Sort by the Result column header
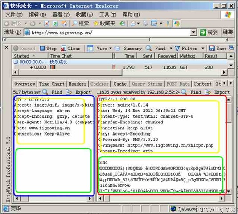Image resolution: width=238 pixels, height=214 pixels. [215, 56]
